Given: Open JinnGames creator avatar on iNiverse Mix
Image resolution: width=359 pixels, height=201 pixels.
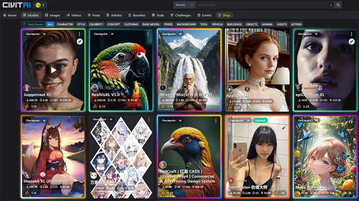Looking at the screenshot, I should pyautogui.click(x=163, y=88).
